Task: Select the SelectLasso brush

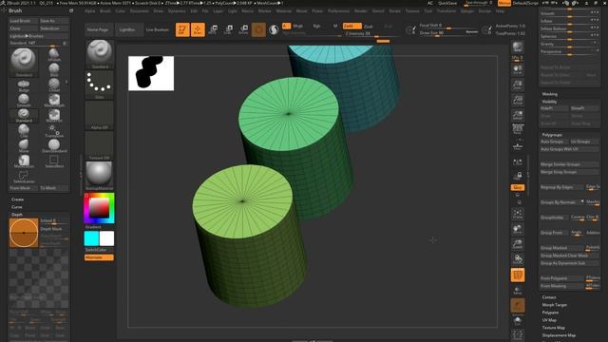Action: pos(24,177)
